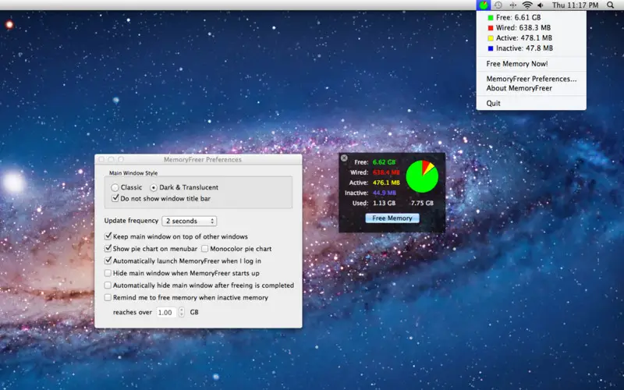Click the yellow Active color square in menu
624x390 pixels.
tap(491, 38)
